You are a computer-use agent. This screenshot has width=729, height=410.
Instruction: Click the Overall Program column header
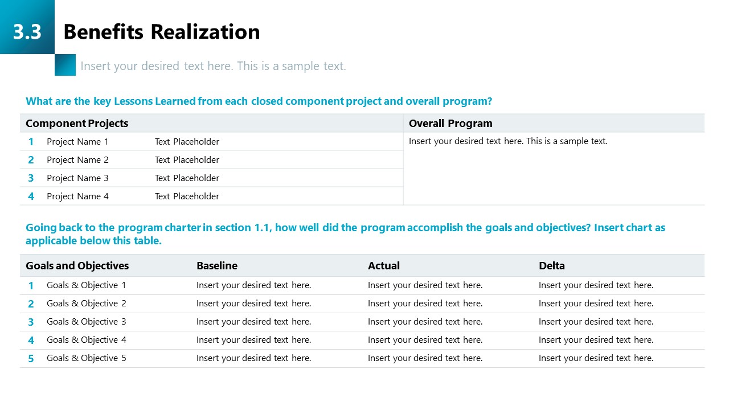[450, 124]
